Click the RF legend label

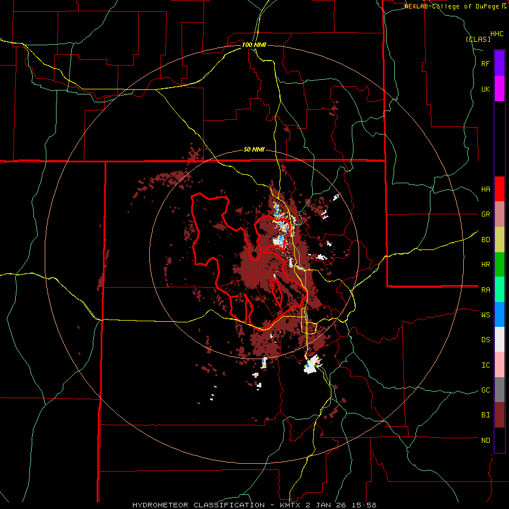tap(485, 63)
